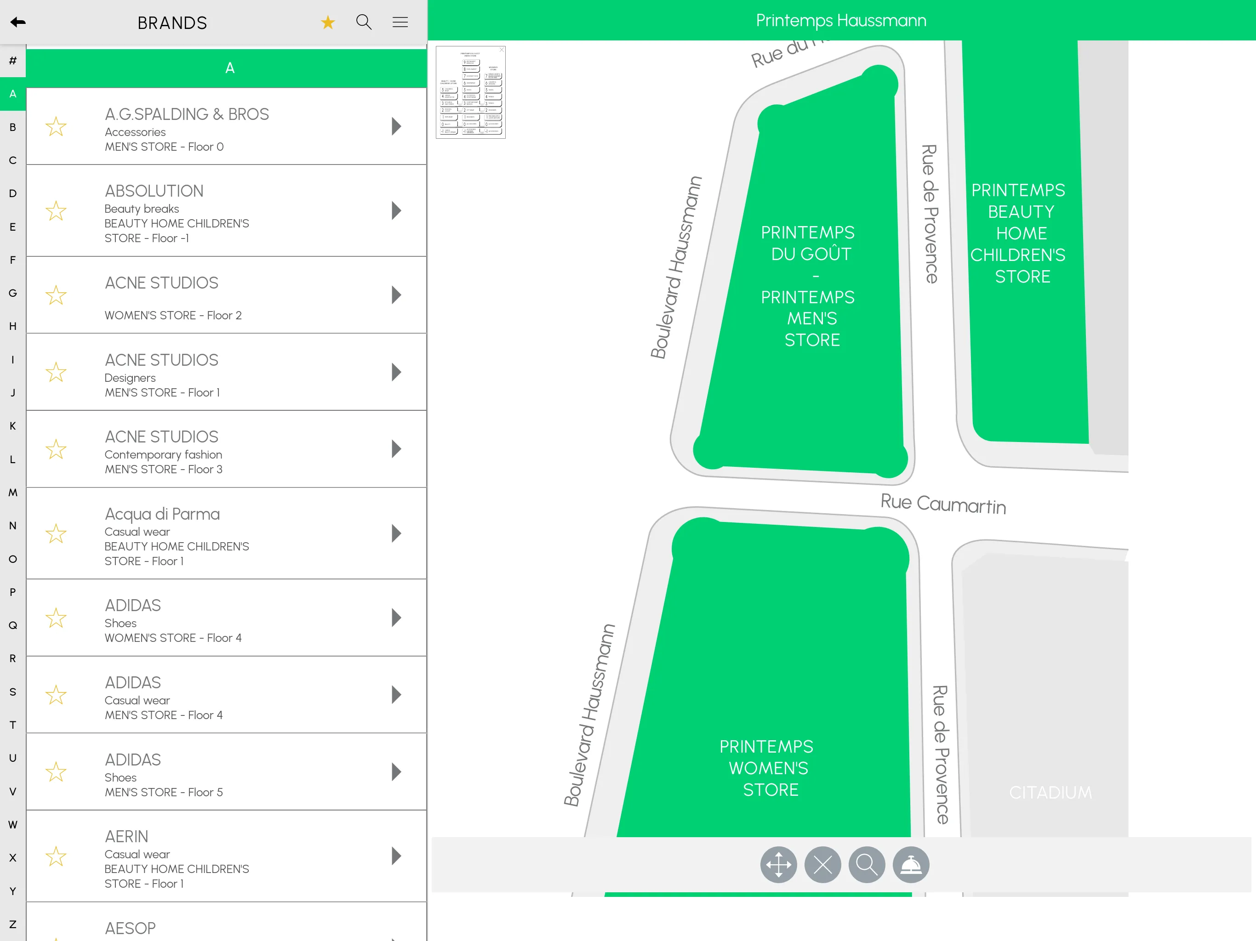Expand ADIDAS Men's Store Floor 5 arrow
The width and height of the screenshot is (1256, 941).
click(396, 771)
